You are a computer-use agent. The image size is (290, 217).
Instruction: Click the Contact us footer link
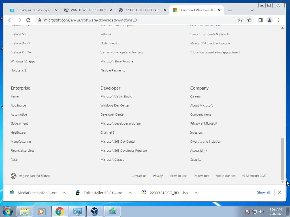139,176
